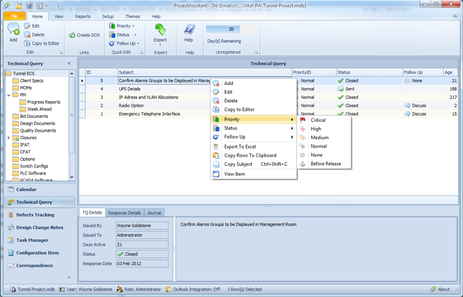Open the File menu tab
Viewport: 463px width, 297px height.
click(x=14, y=16)
